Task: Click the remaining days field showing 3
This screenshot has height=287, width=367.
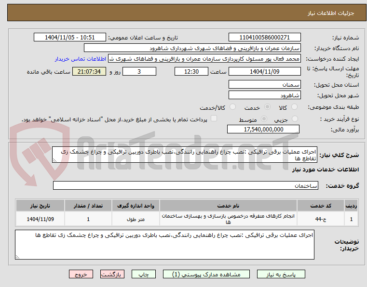Action: pos(139,72)
